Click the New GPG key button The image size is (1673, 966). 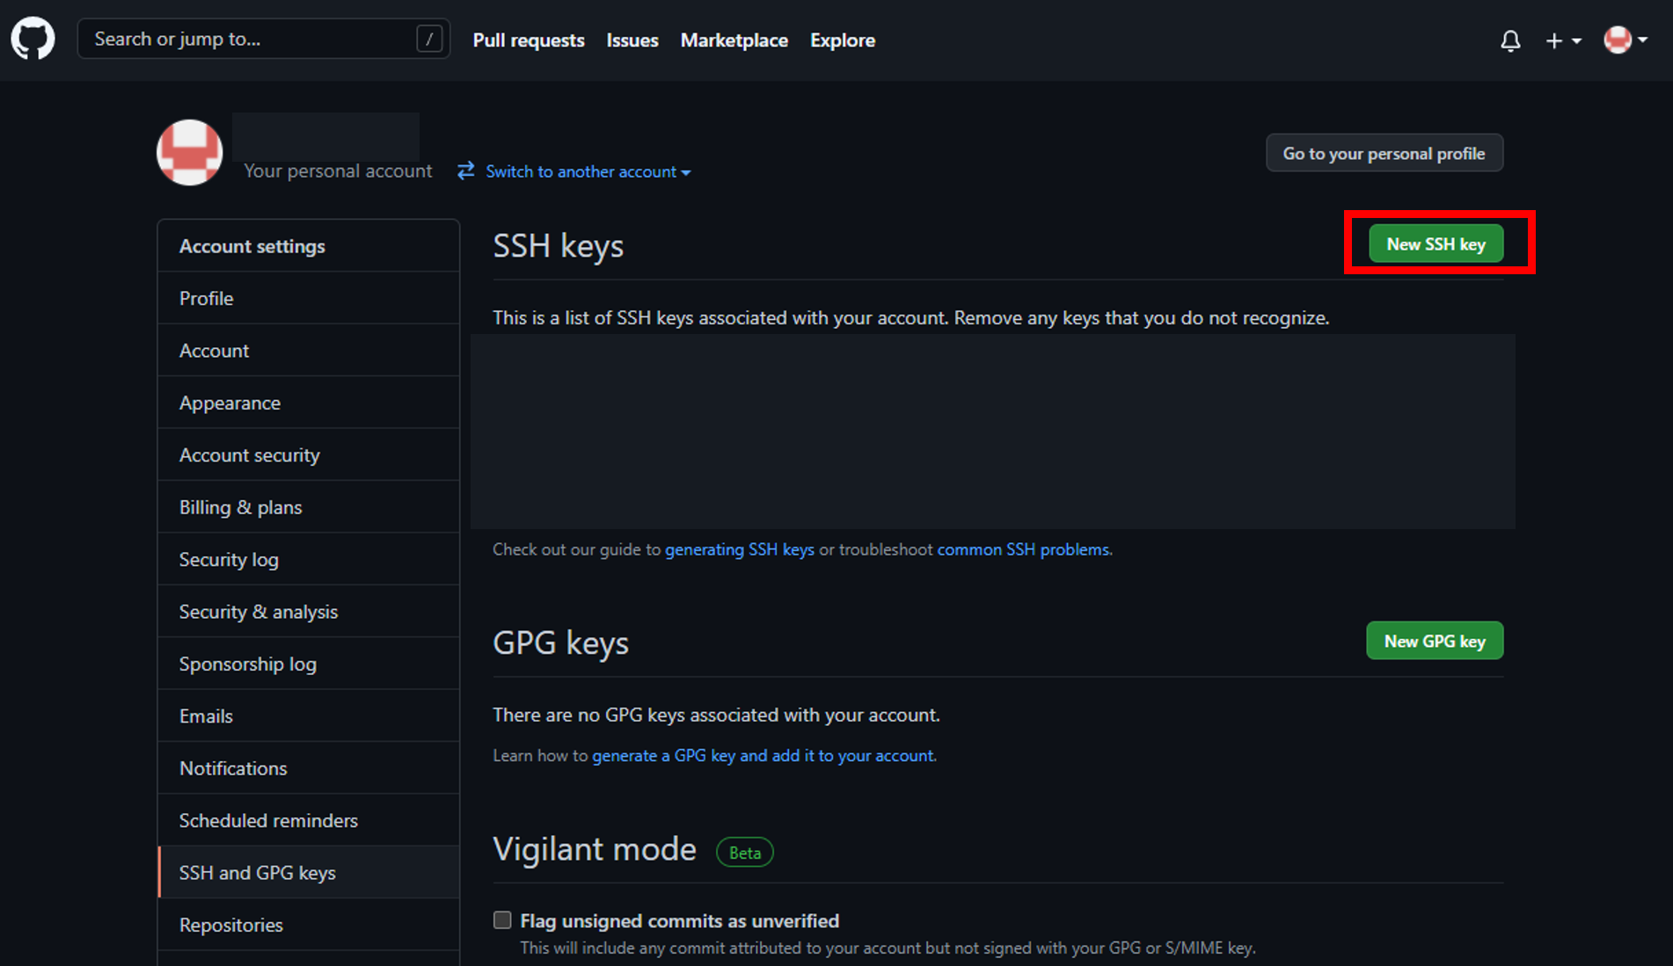pyautogui.click(x=1435, y=641)
